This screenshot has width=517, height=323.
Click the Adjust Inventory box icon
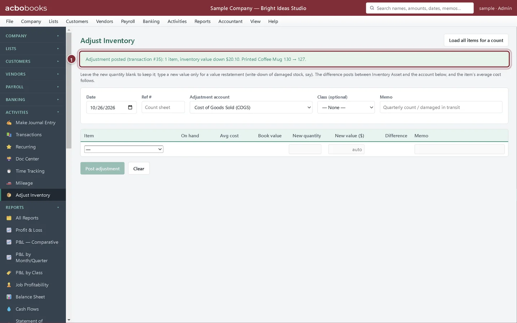(9, 195)
